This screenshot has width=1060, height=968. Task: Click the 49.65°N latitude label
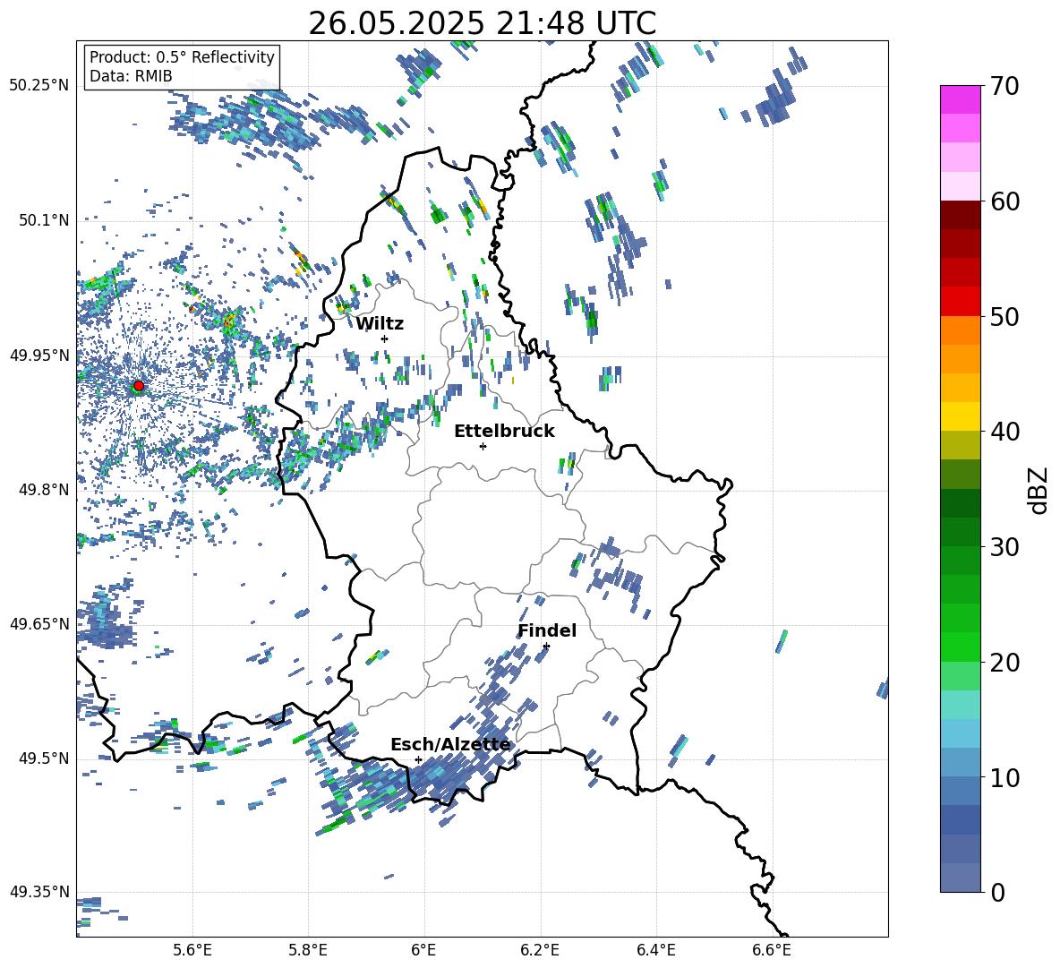tap(39, 623)
